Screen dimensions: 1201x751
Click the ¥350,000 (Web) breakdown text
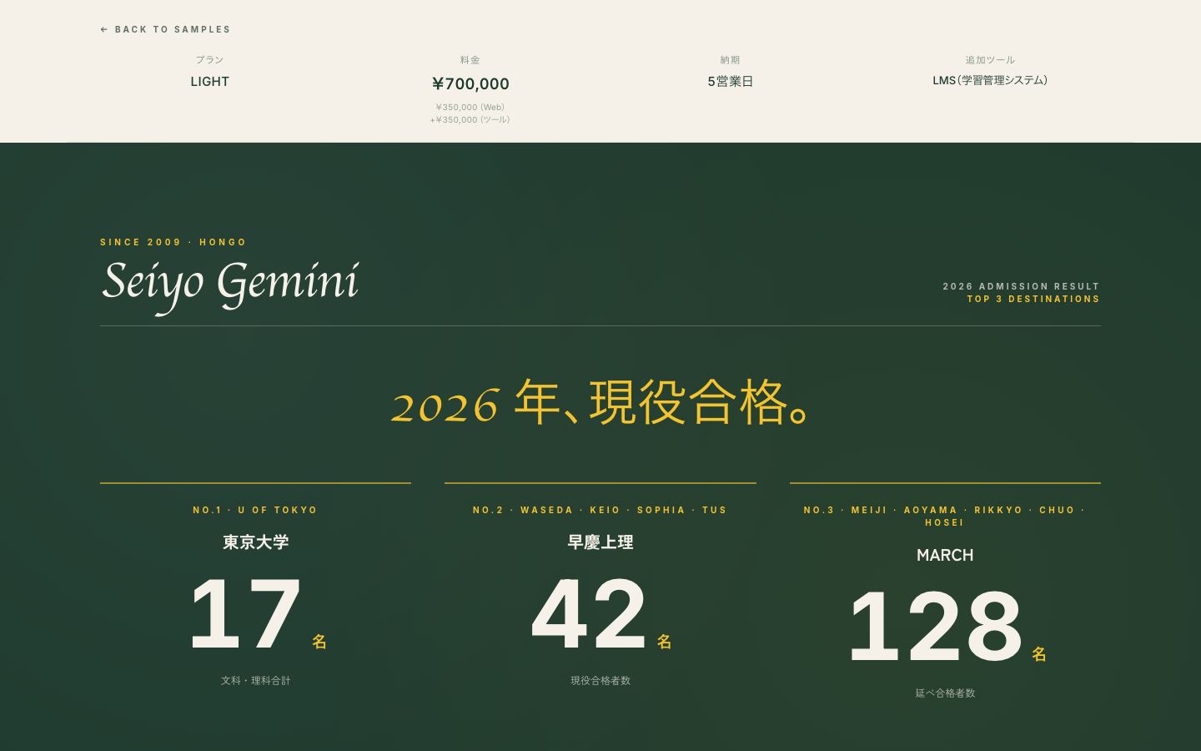(470, 107)
